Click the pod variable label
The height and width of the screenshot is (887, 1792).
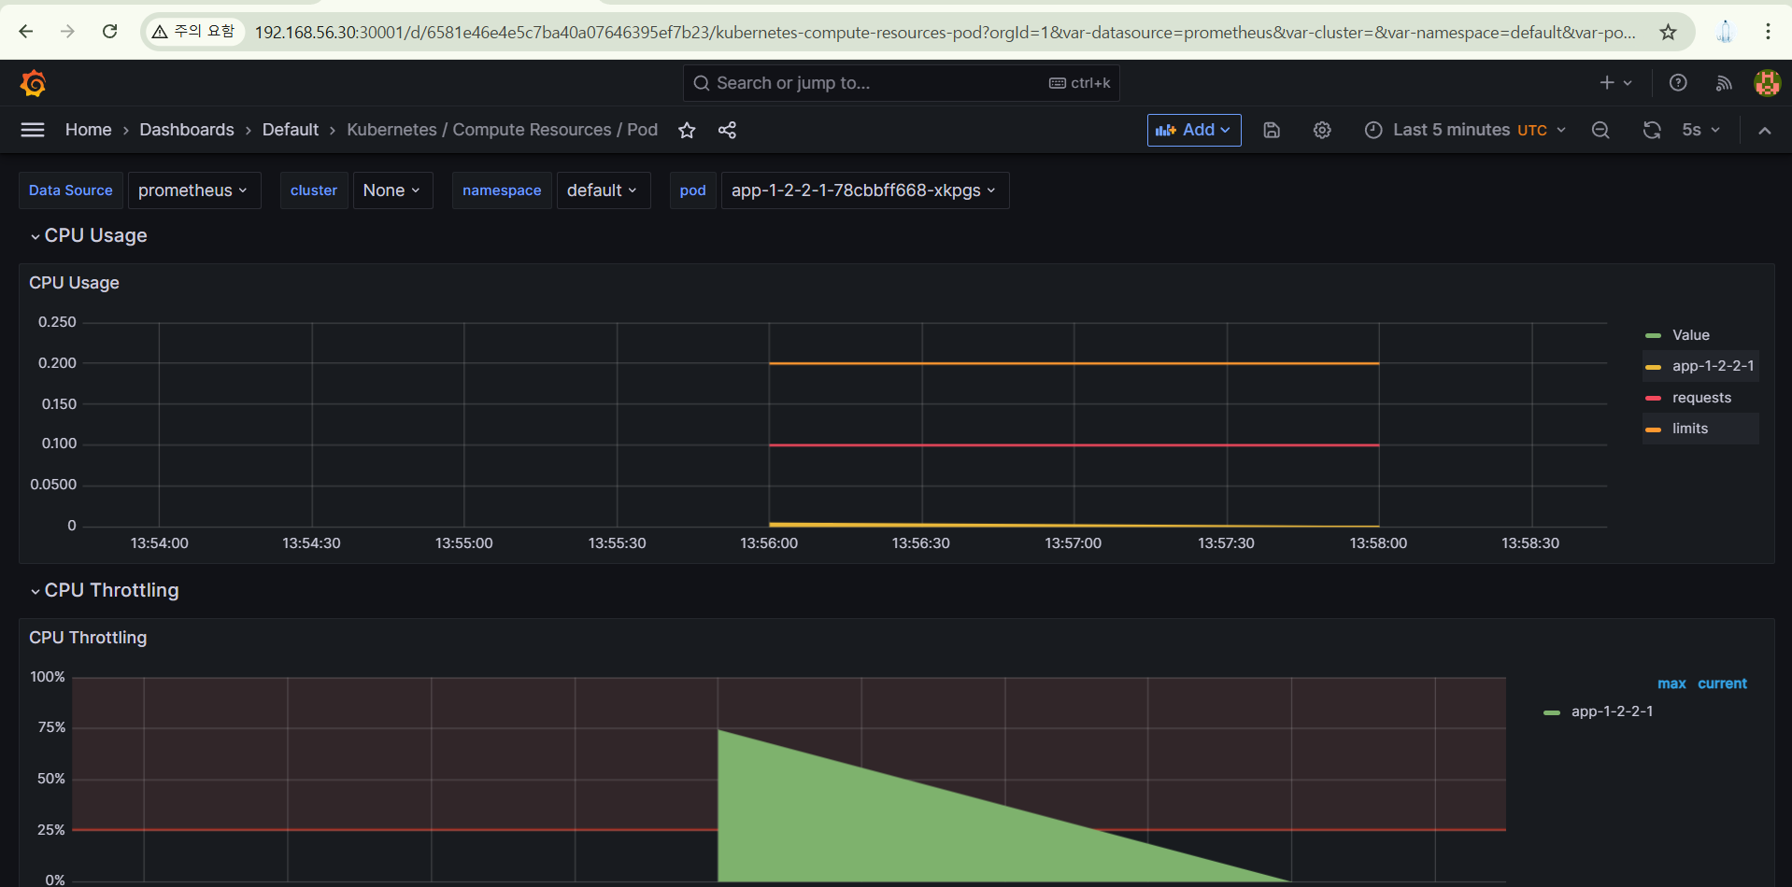coord(692,190)
